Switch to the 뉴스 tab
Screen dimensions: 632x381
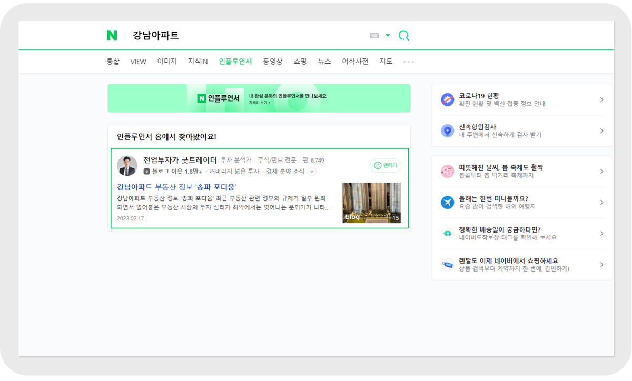tap(324, 62)
